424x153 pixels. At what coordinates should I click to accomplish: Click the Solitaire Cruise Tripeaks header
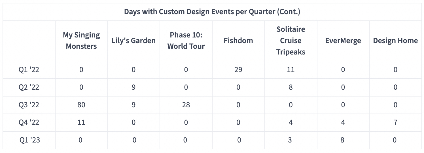[291, 41]
